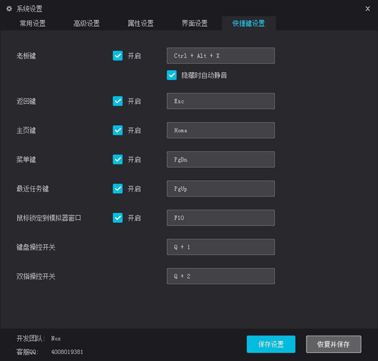
Task: Toggle the 返回键 enable checkbox
Action: [118, 101]
